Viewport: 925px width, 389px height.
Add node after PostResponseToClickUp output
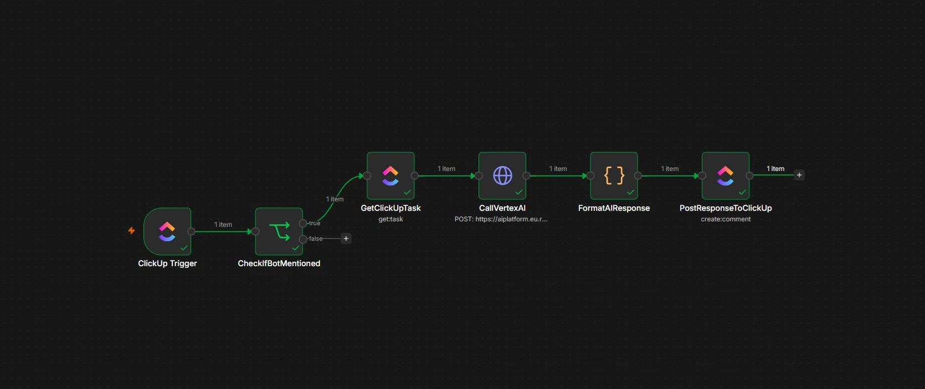[x=799, y=175]
